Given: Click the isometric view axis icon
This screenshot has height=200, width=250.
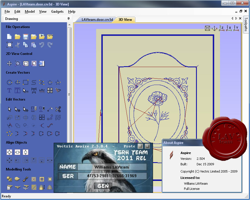Looking at the screenshot, I should tap(214, 28).
